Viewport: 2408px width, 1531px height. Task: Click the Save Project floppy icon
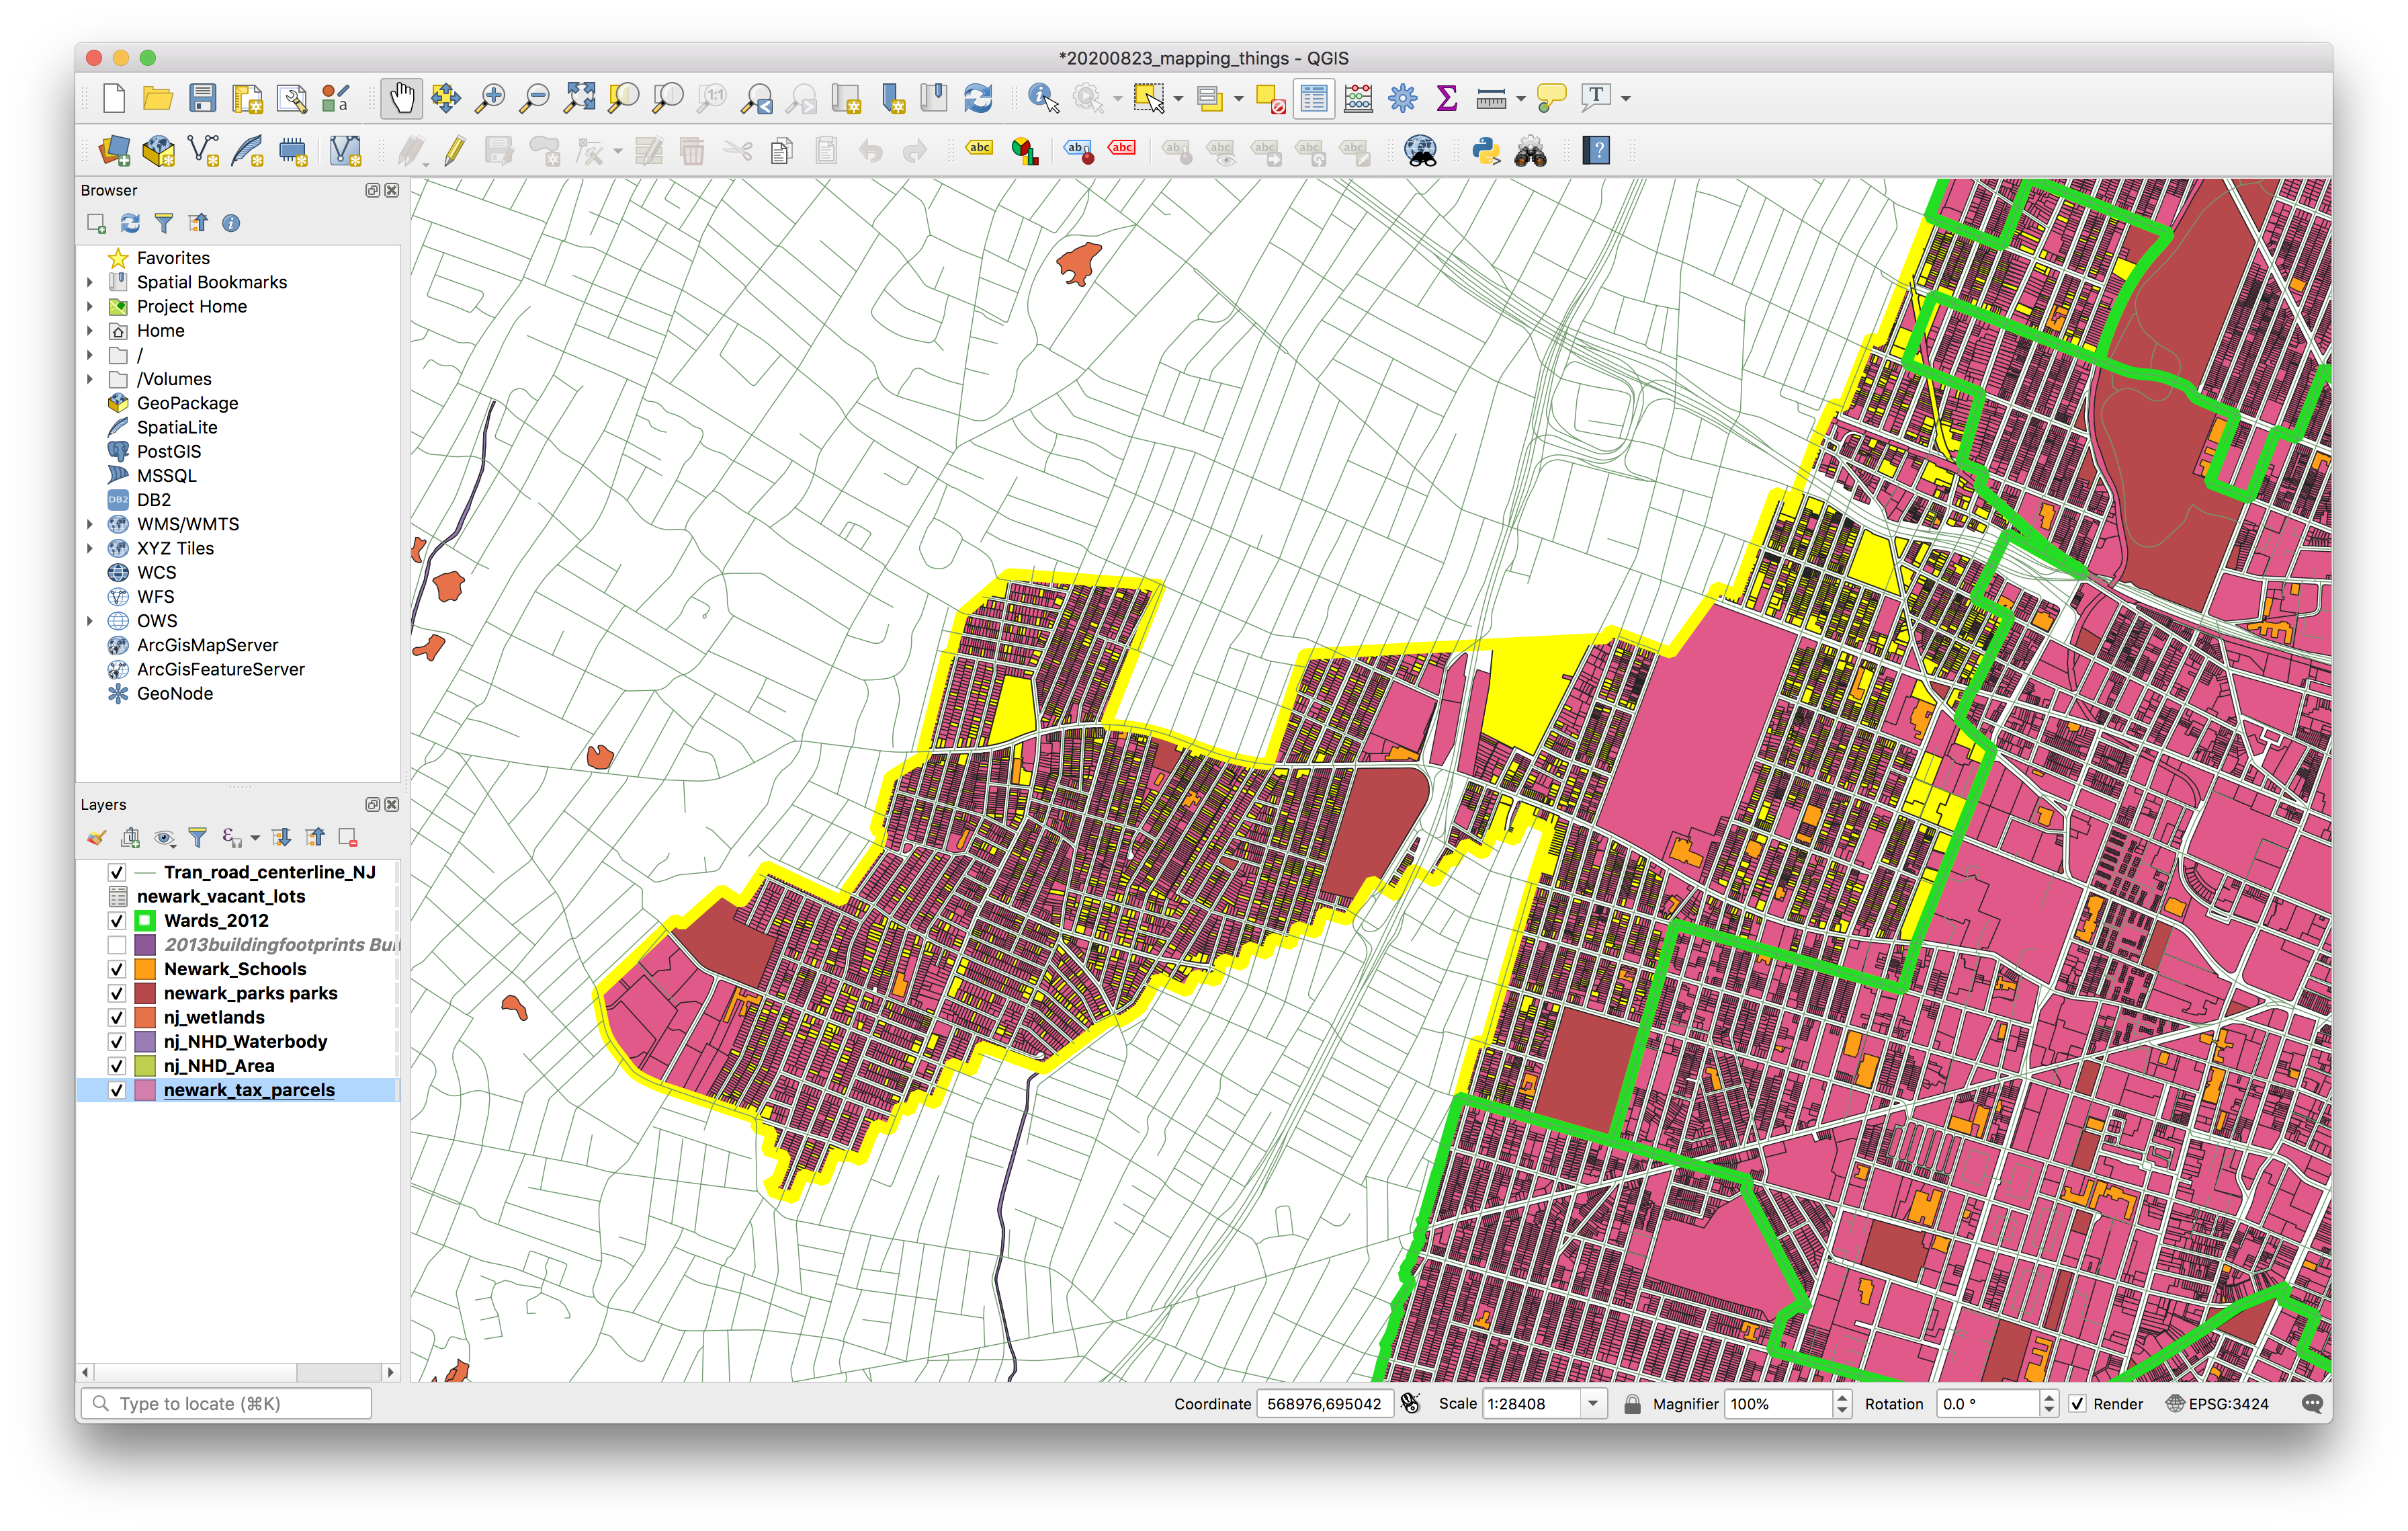203,98
